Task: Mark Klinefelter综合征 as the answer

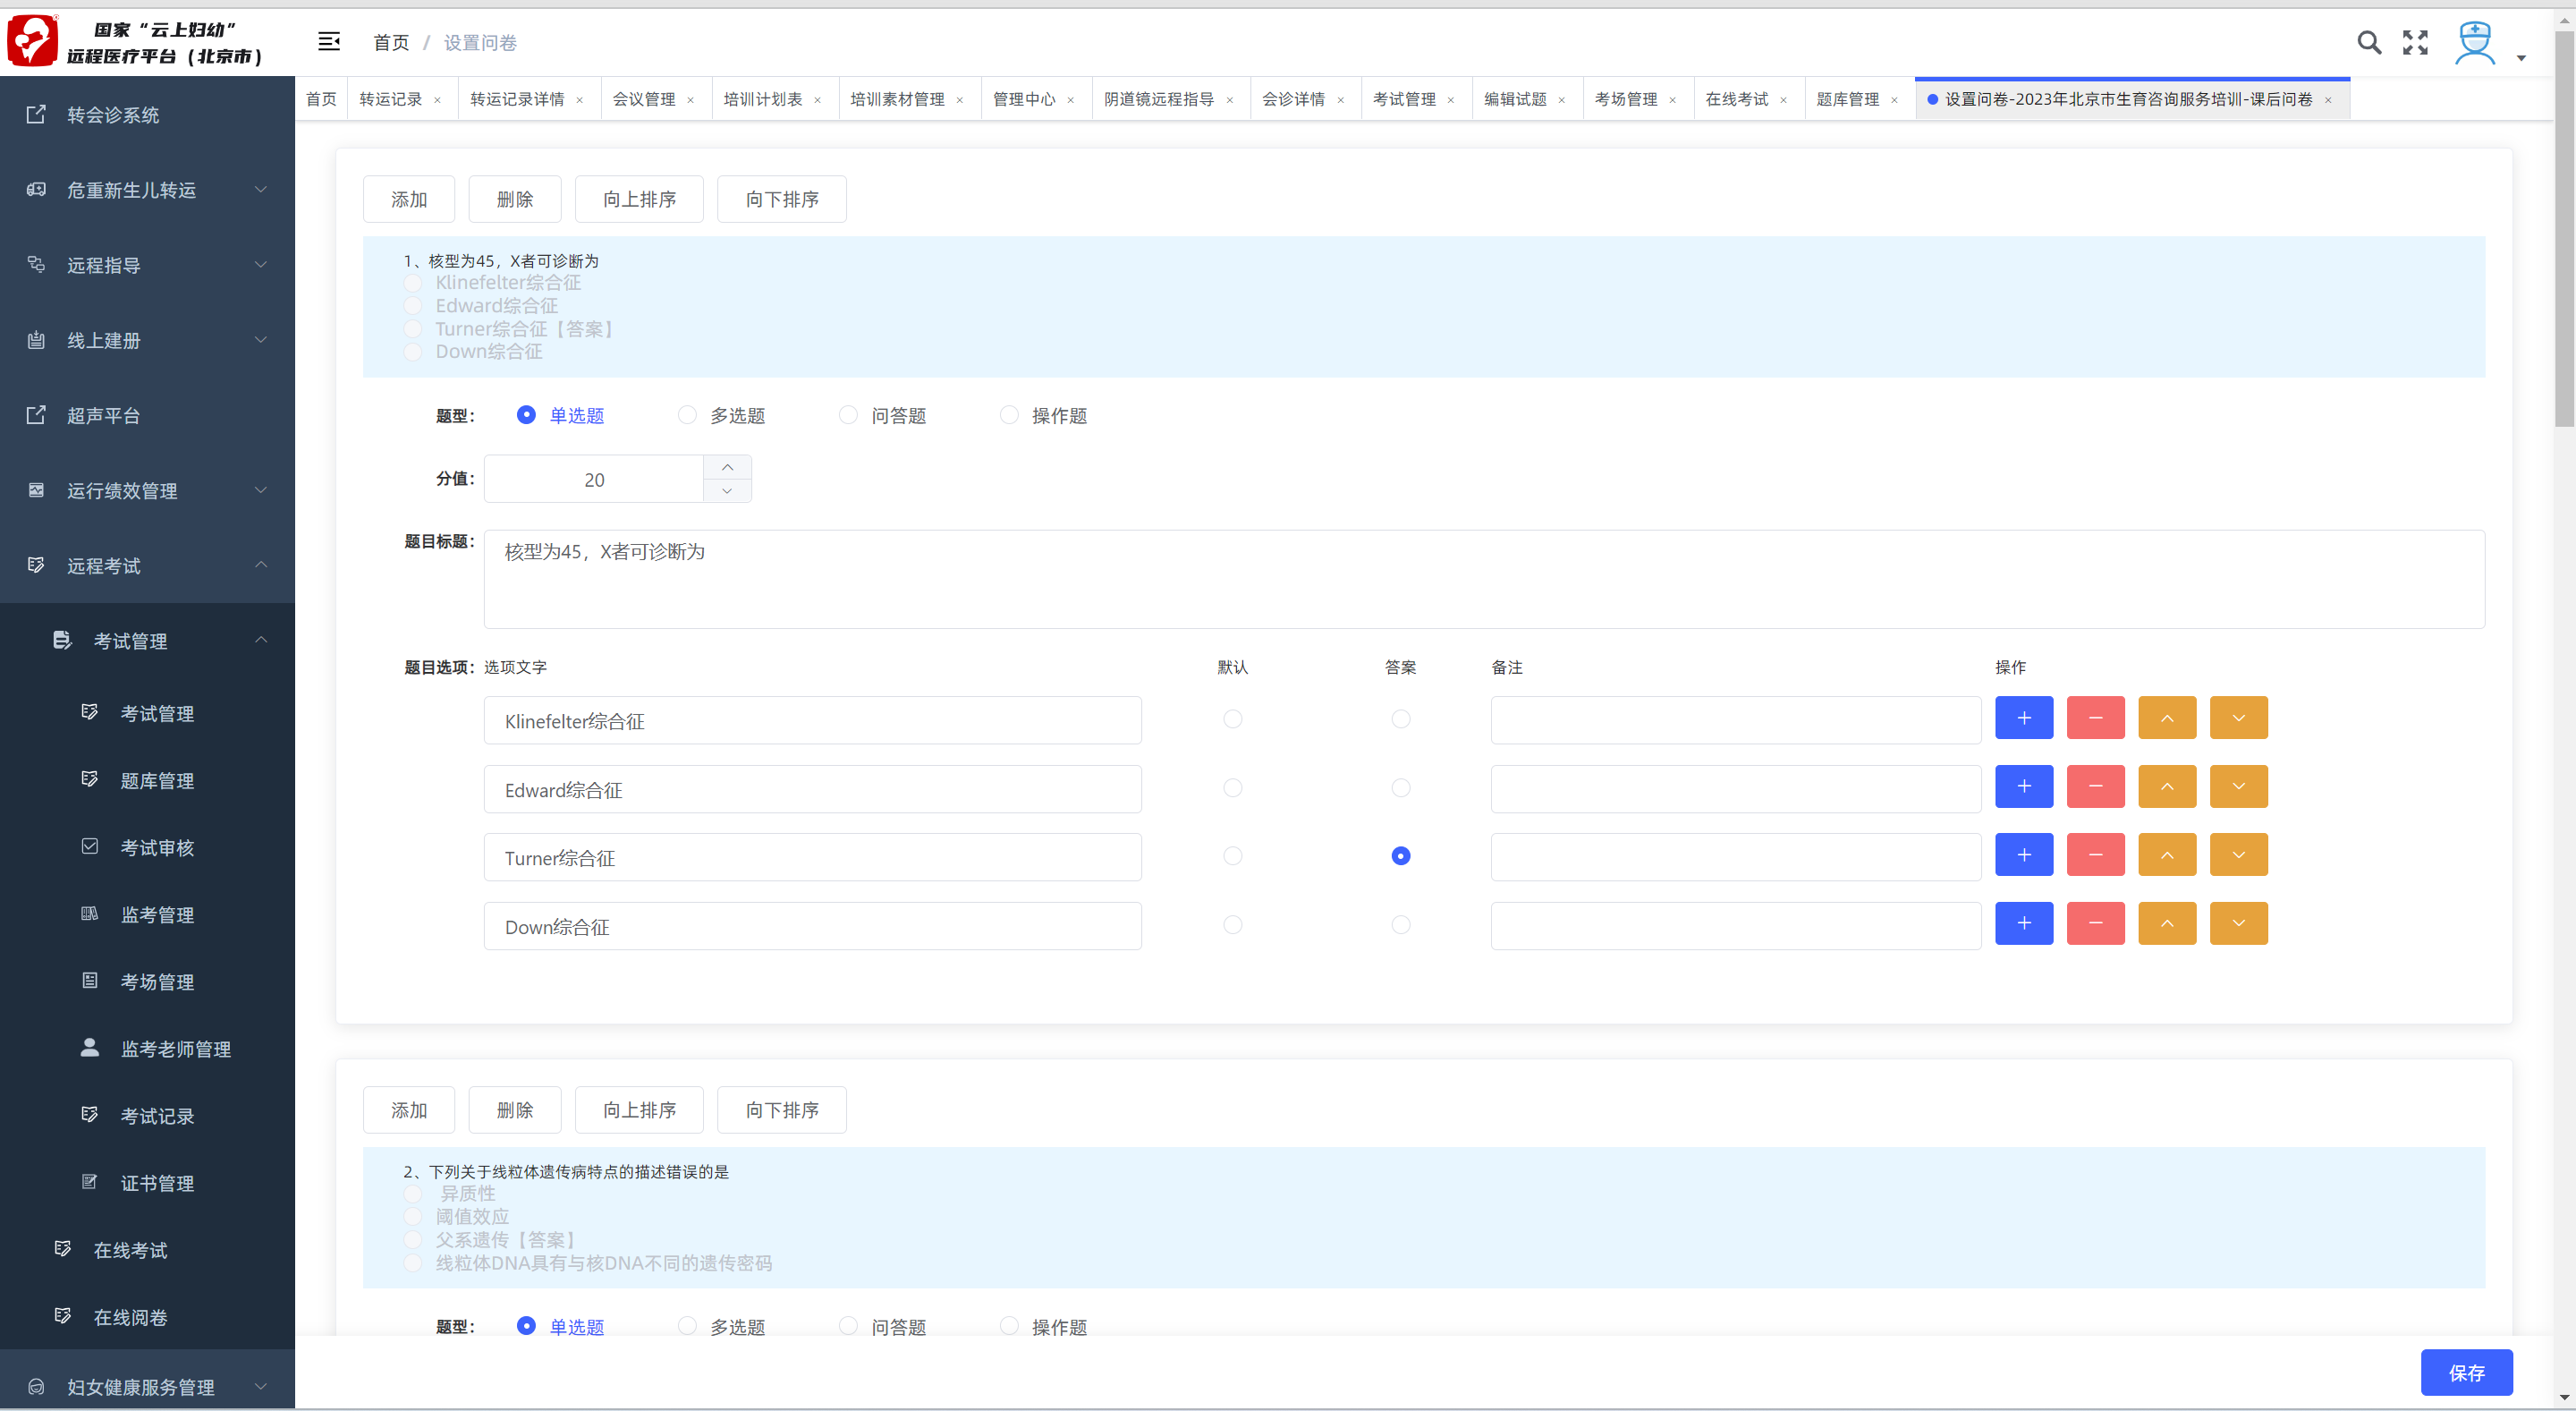Action: click(1400, 719)
